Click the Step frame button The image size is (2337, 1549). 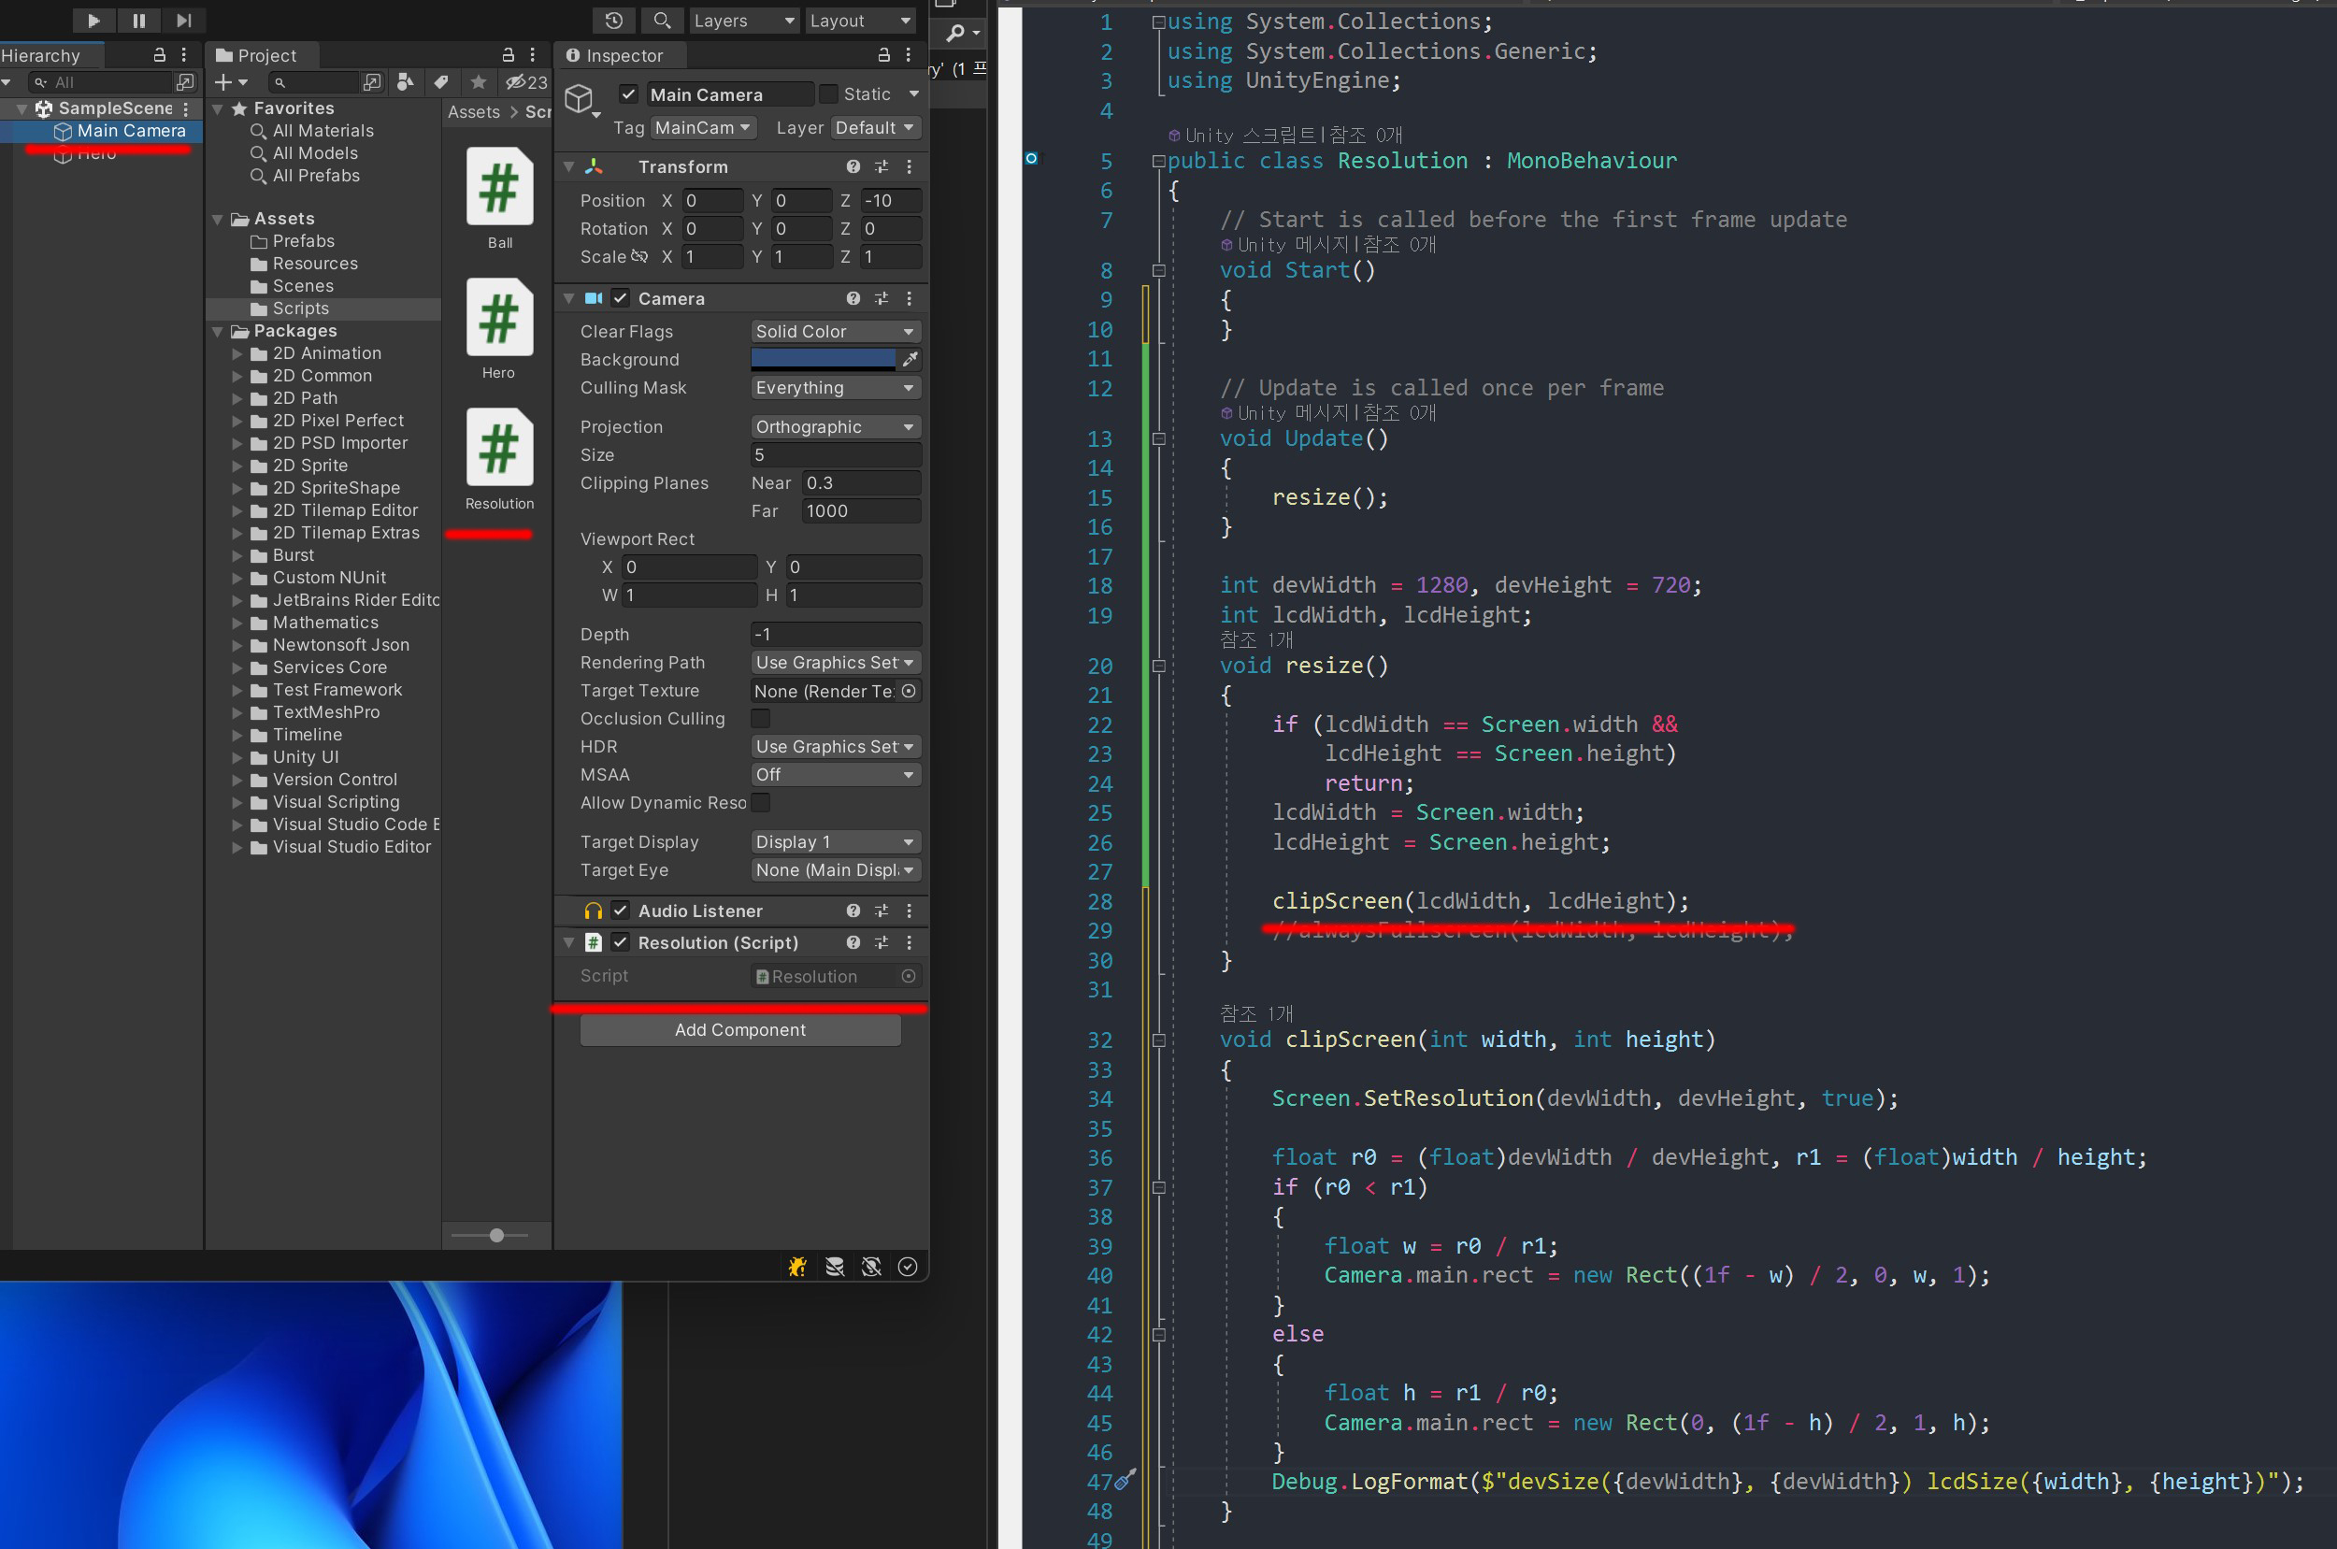click(x=184, y=20)
